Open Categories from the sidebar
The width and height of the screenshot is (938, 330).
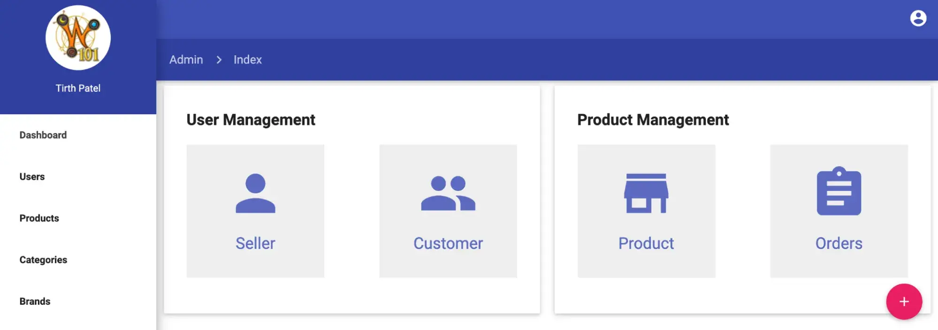click(43, 260)
